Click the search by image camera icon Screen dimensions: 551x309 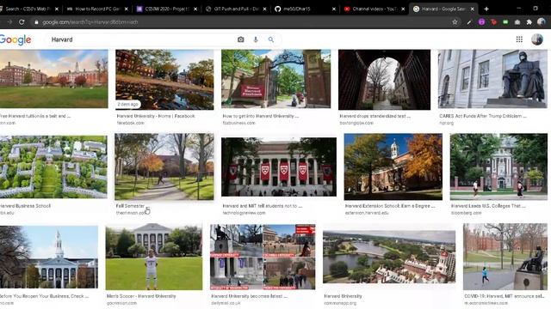(x=241, y=39)
